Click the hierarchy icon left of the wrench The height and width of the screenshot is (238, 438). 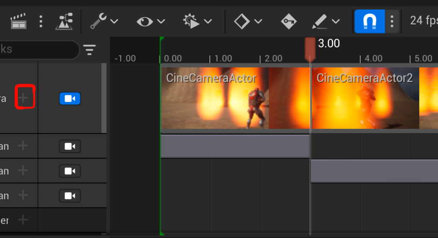64,21
